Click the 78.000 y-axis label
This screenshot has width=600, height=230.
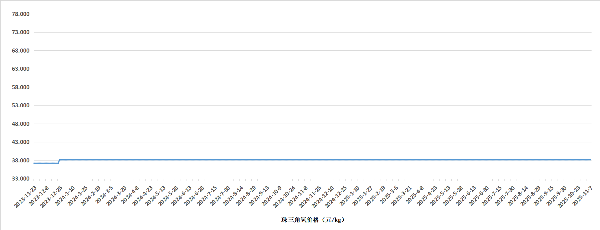(x=21, y=14)
